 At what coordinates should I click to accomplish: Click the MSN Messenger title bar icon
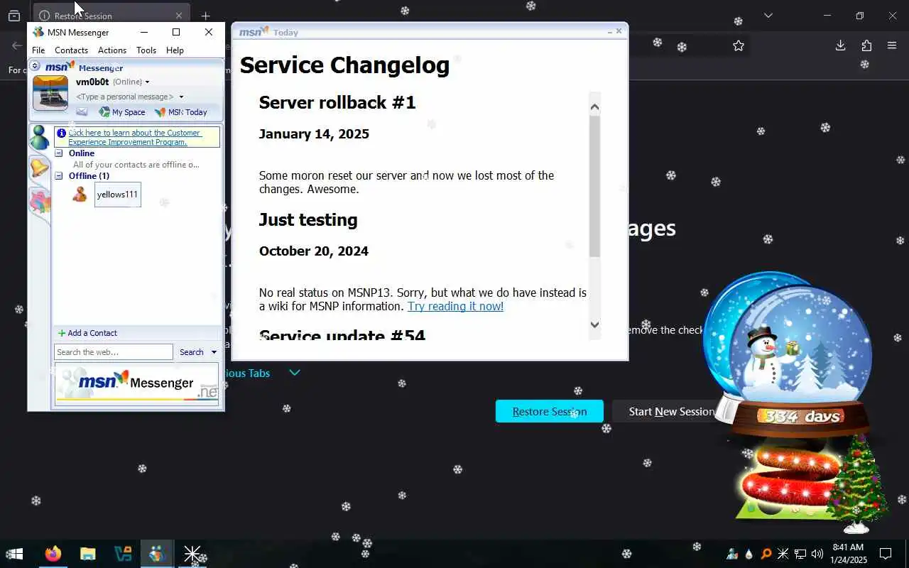38,32
